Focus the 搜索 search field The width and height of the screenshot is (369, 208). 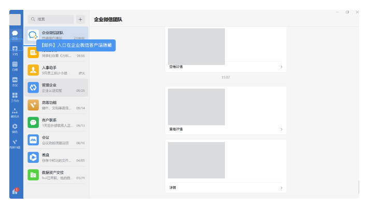[x=52, y=19]
